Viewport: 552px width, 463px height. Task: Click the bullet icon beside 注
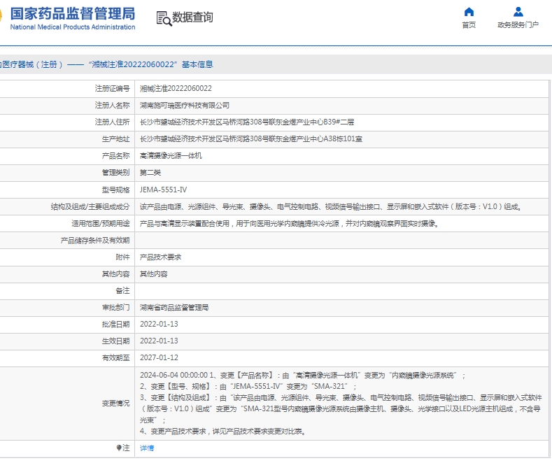(x=118, y=448)
